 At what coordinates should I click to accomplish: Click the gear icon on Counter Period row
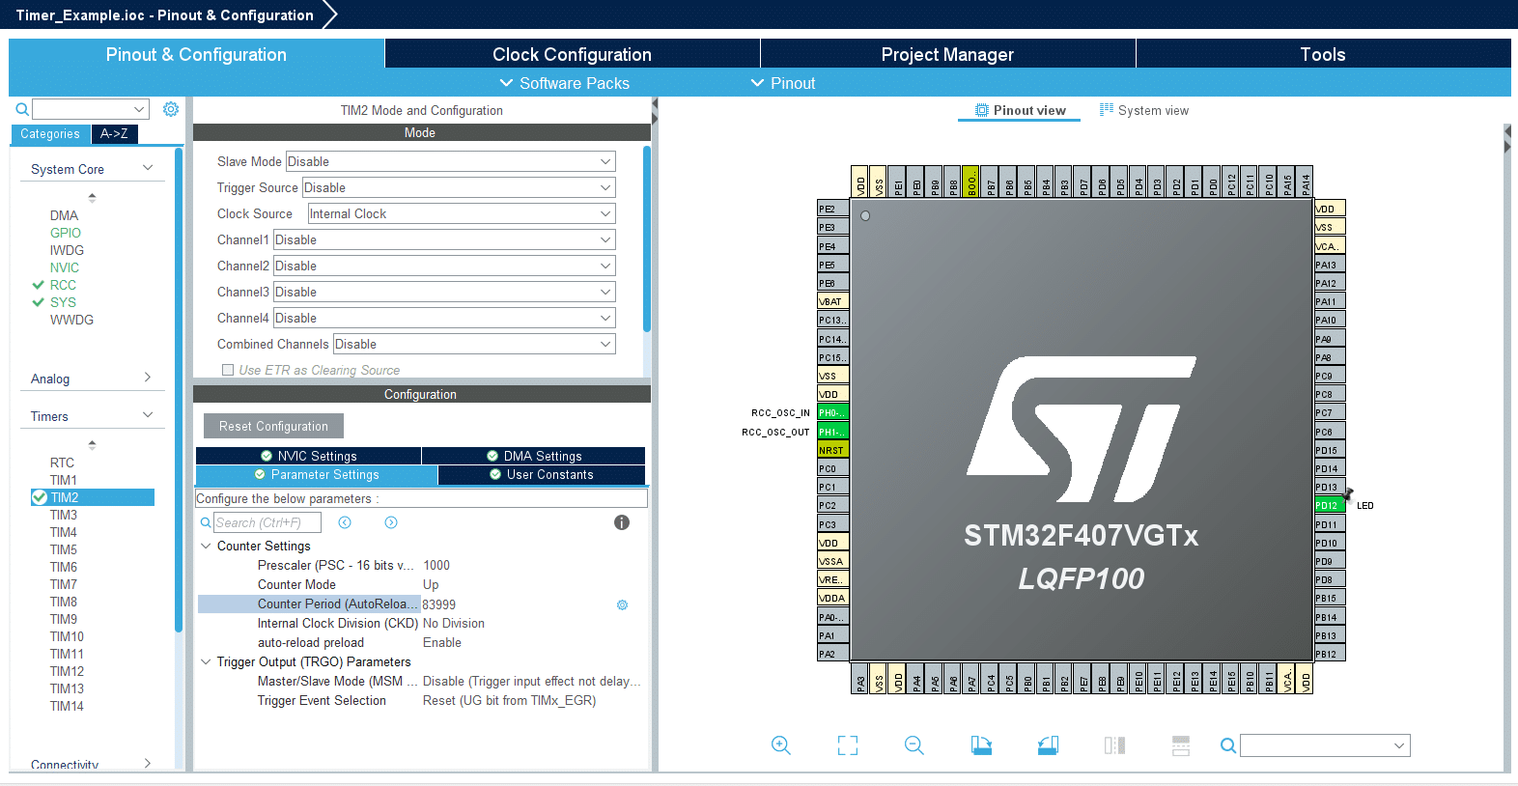coord(622,604)
